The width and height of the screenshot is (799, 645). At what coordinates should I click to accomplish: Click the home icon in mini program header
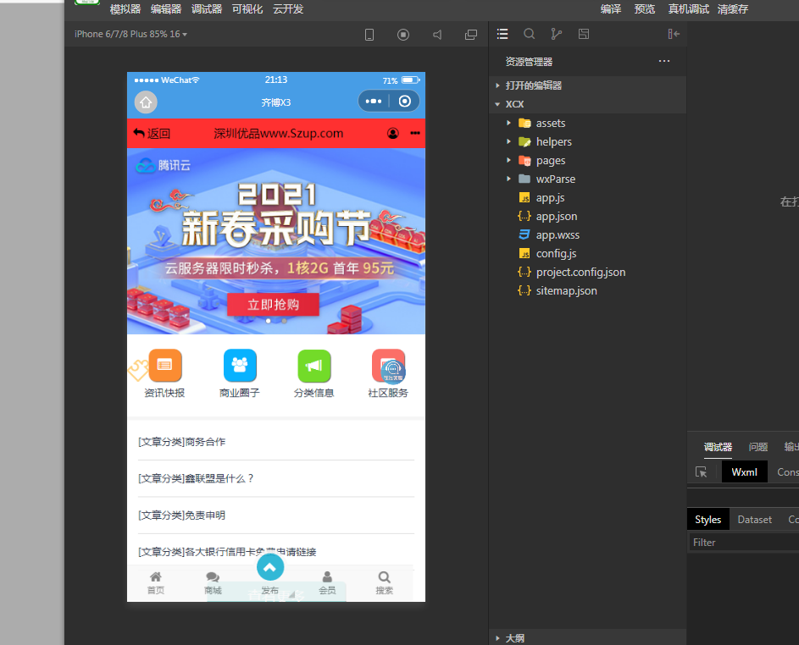click(146, 102)
